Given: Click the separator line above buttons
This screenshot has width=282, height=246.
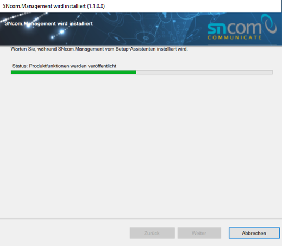Looking at the screenshot, I should (x=141, y=219).
